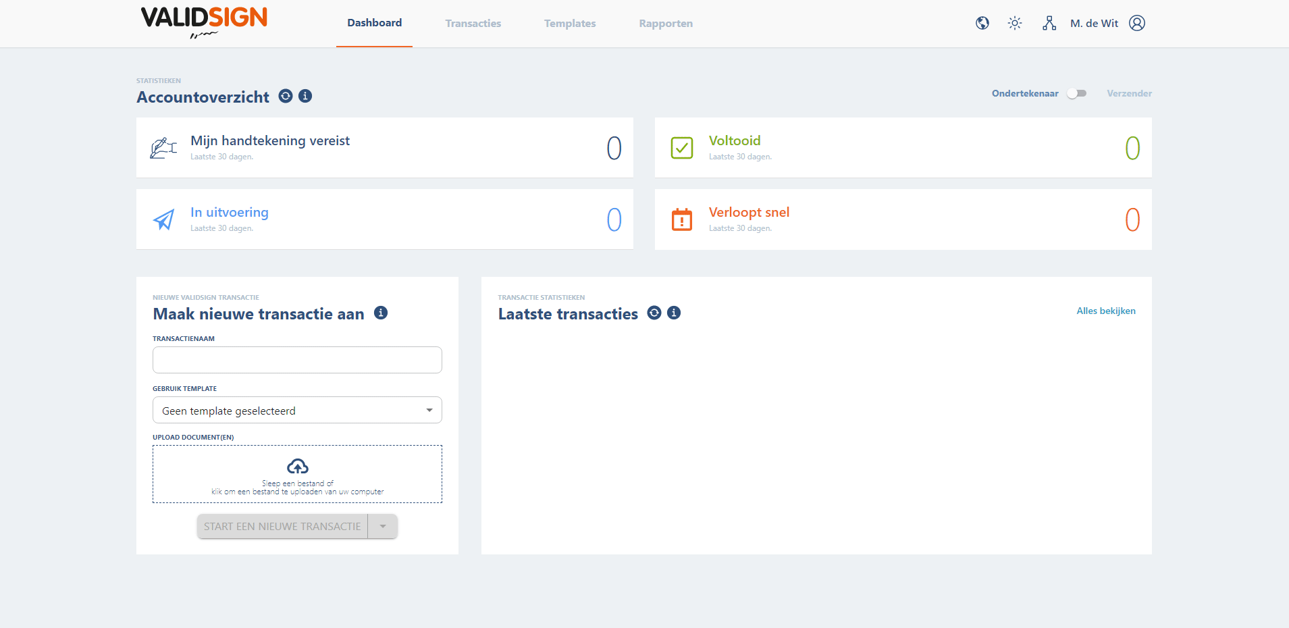Click the globe language icon

coord(982,23)
